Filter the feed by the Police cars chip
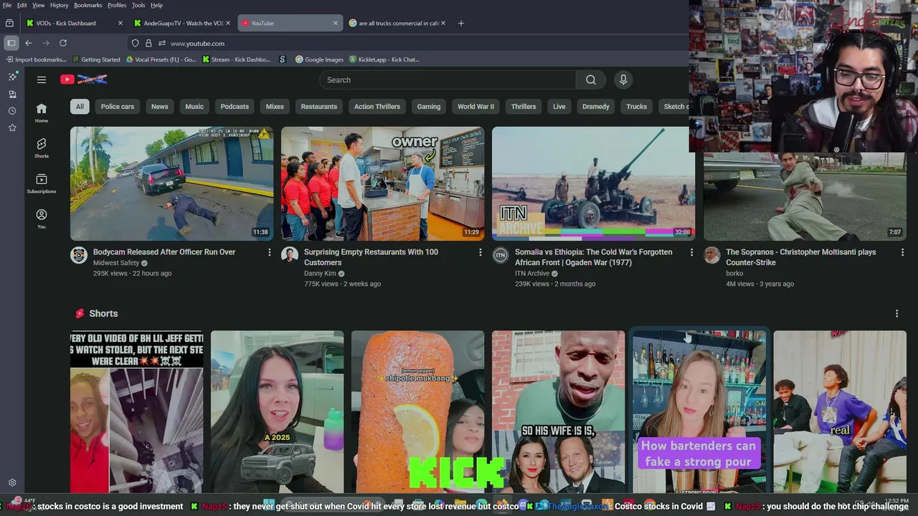Screen dimensions: 918x516 118,107
